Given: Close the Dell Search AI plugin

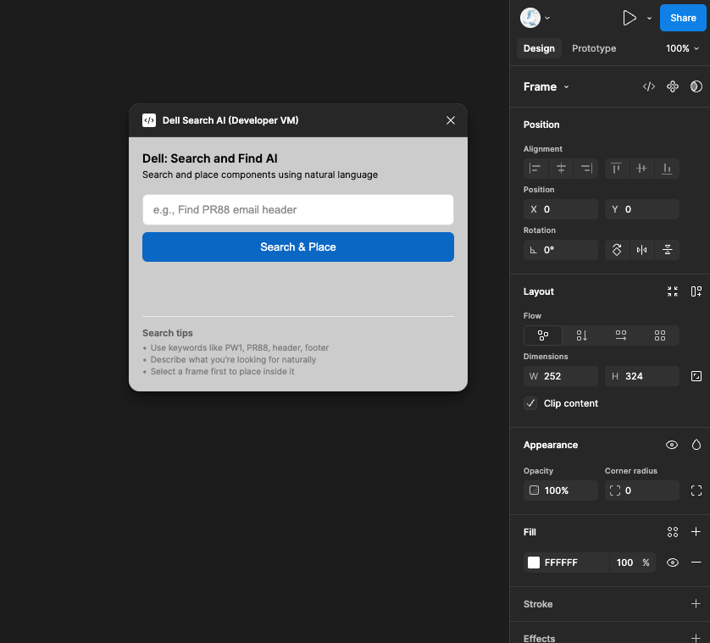Looking at the screenshot, I should coord(451,120).
